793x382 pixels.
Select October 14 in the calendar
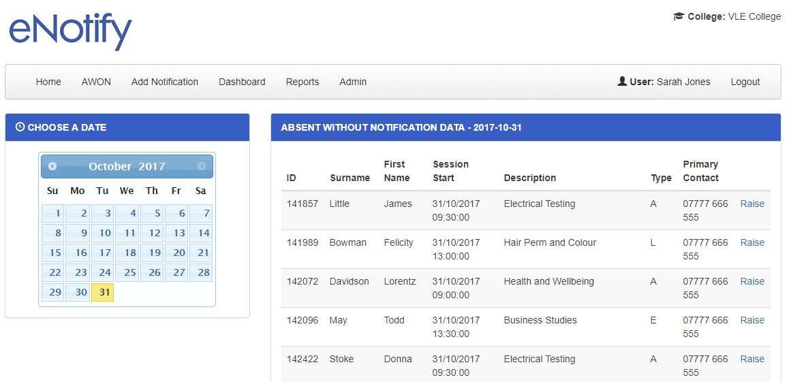(201, 233)
